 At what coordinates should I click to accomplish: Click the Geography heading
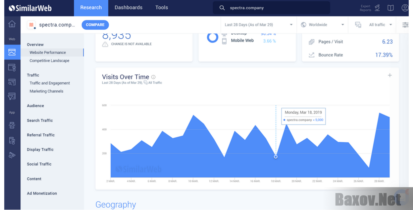116,205
